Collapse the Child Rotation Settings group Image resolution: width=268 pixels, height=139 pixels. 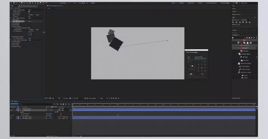point(12,37)
